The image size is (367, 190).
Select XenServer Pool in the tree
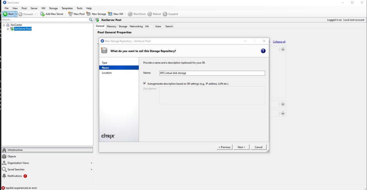tap(23, 29)
